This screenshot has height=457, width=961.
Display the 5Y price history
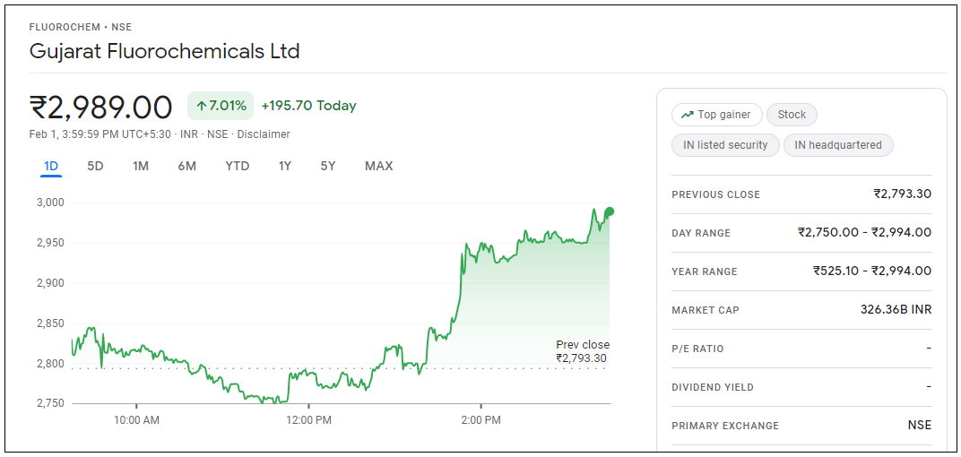point(328,166)
